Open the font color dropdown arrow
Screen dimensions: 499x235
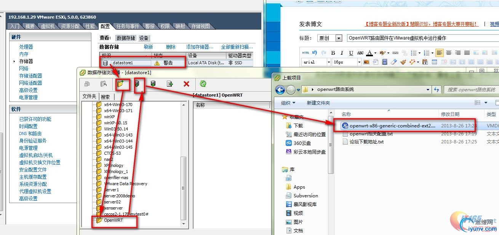tap(375, 53)
